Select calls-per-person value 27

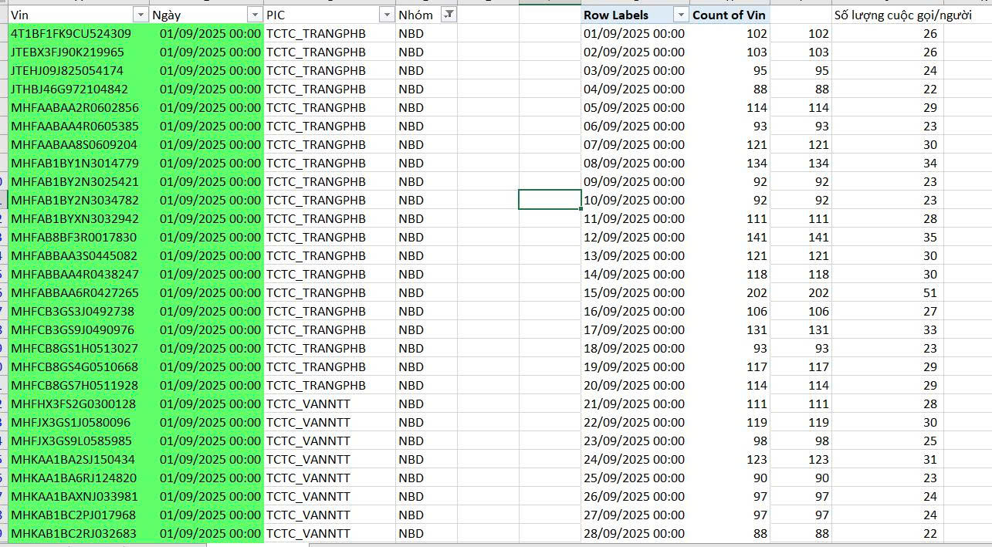887,311
